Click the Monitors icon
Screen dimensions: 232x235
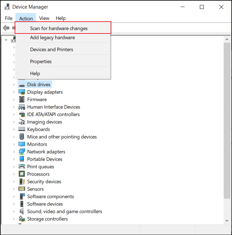[x=22, y=144]
